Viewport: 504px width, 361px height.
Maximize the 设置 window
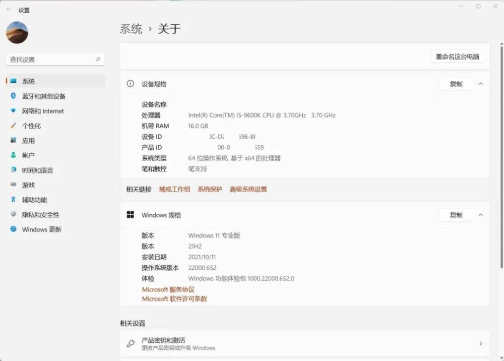(478, 7)
